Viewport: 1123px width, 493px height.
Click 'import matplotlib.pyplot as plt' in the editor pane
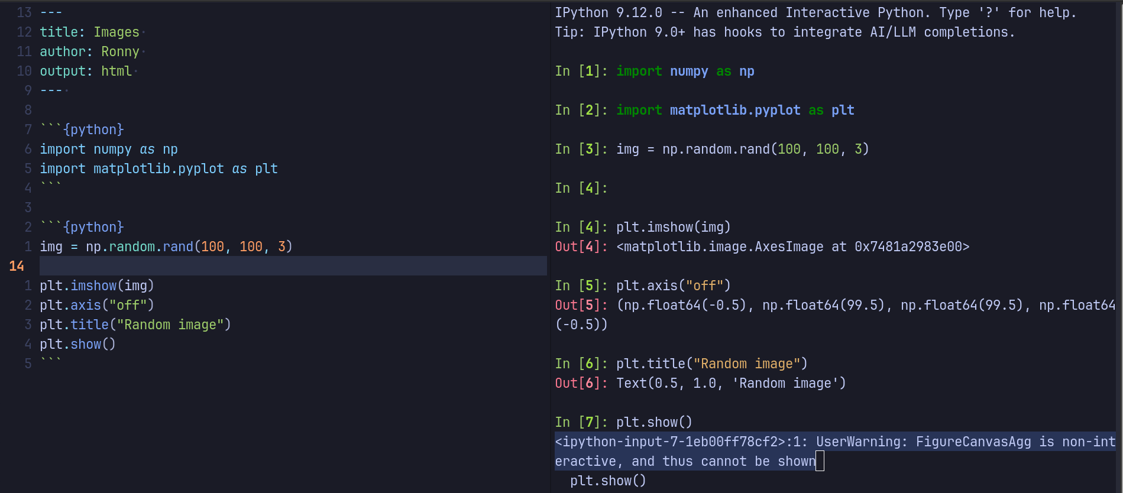coord(158,168)
